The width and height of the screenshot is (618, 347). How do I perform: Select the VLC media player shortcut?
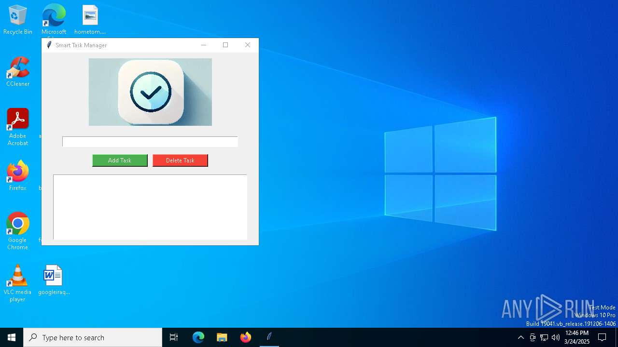coord(18,283)
